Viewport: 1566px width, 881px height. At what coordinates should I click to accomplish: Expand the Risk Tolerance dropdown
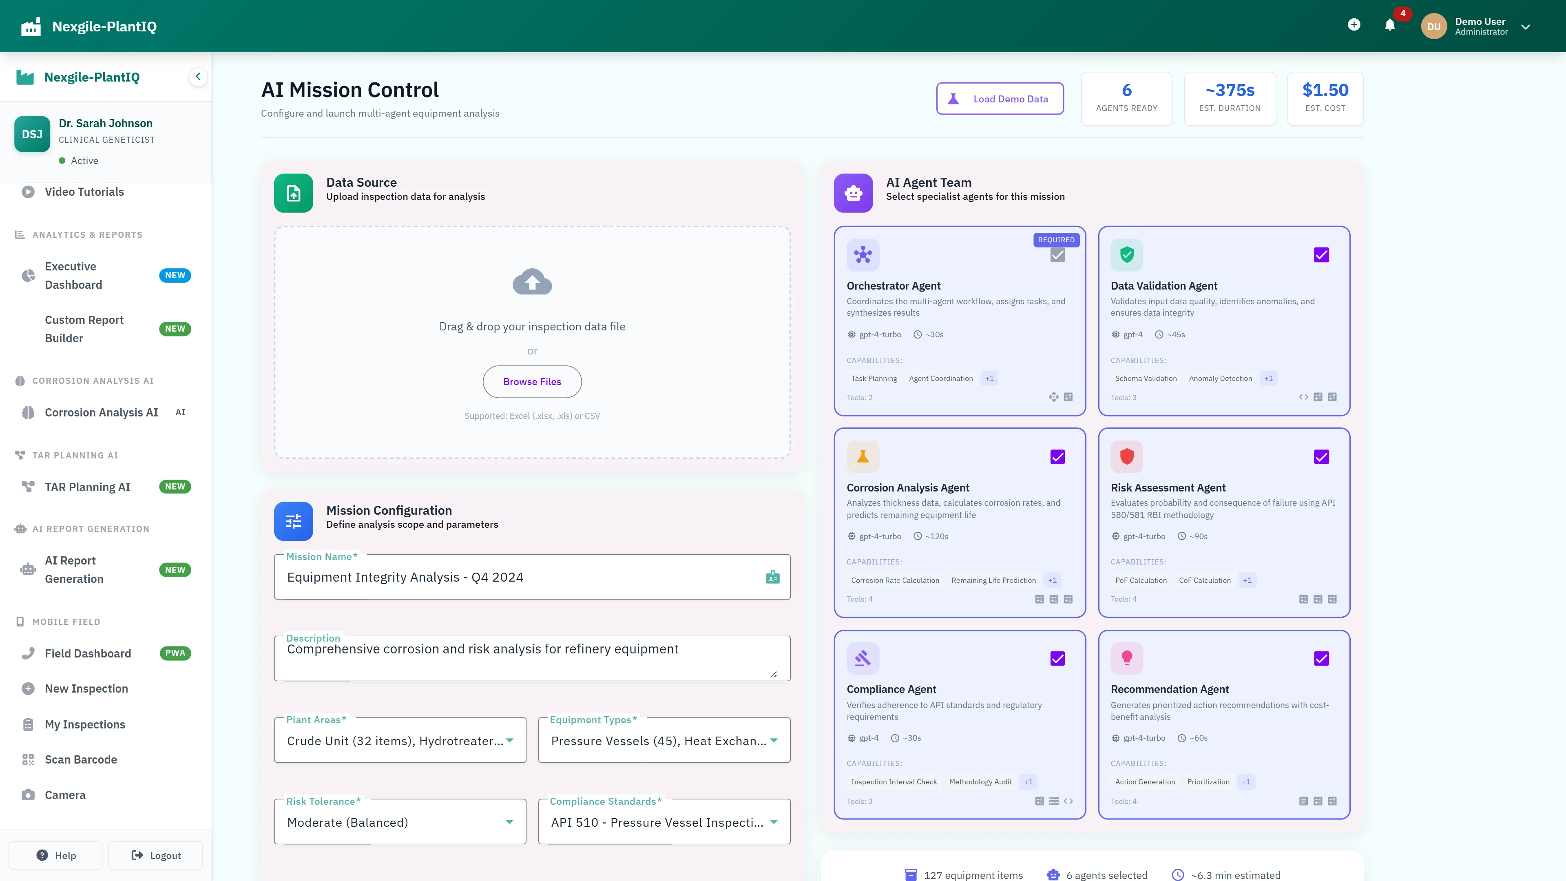click(400, 822)
